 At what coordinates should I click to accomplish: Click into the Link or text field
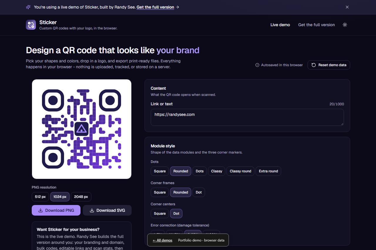(247, 117)
